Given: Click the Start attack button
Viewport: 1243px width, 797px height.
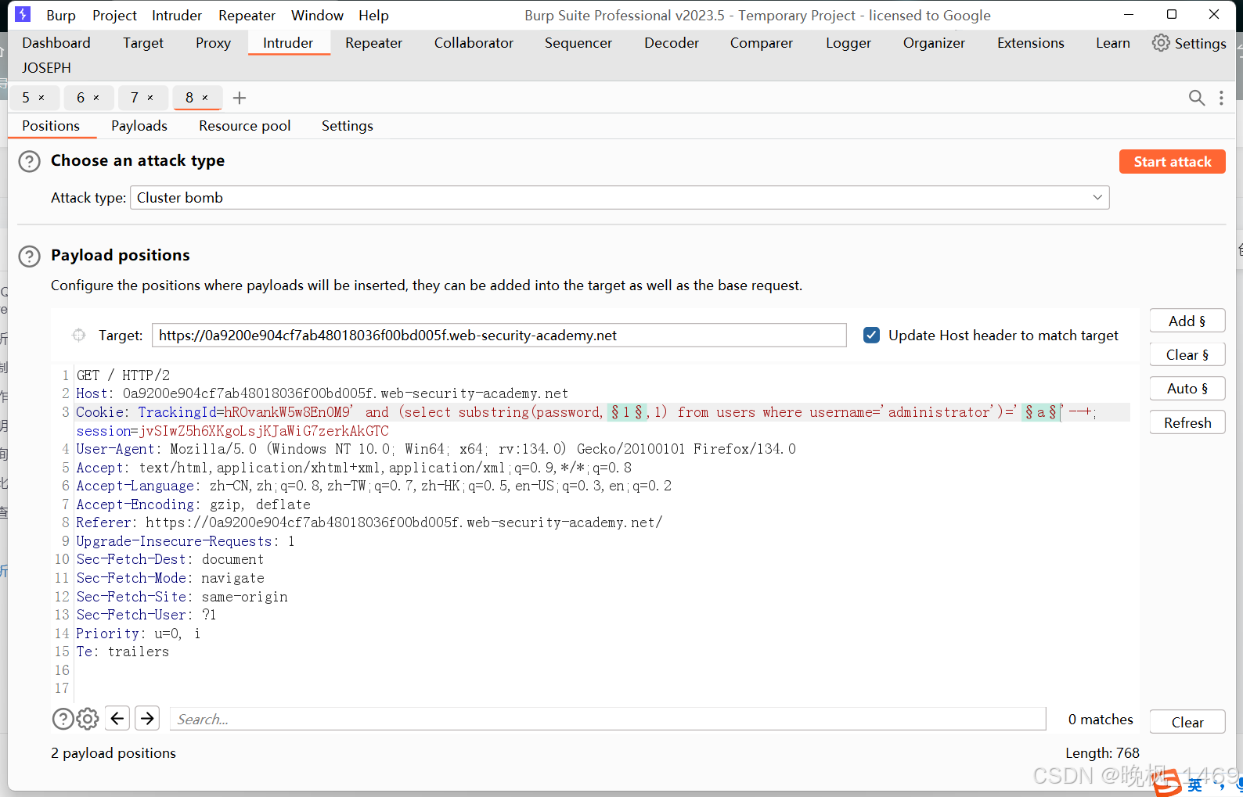Looking at the screenshot, I should click(1173, 162).
